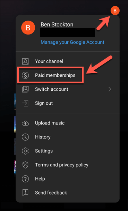The image size is (128, 211).
Task: Select Sign out text
Action: click(44, 103)
